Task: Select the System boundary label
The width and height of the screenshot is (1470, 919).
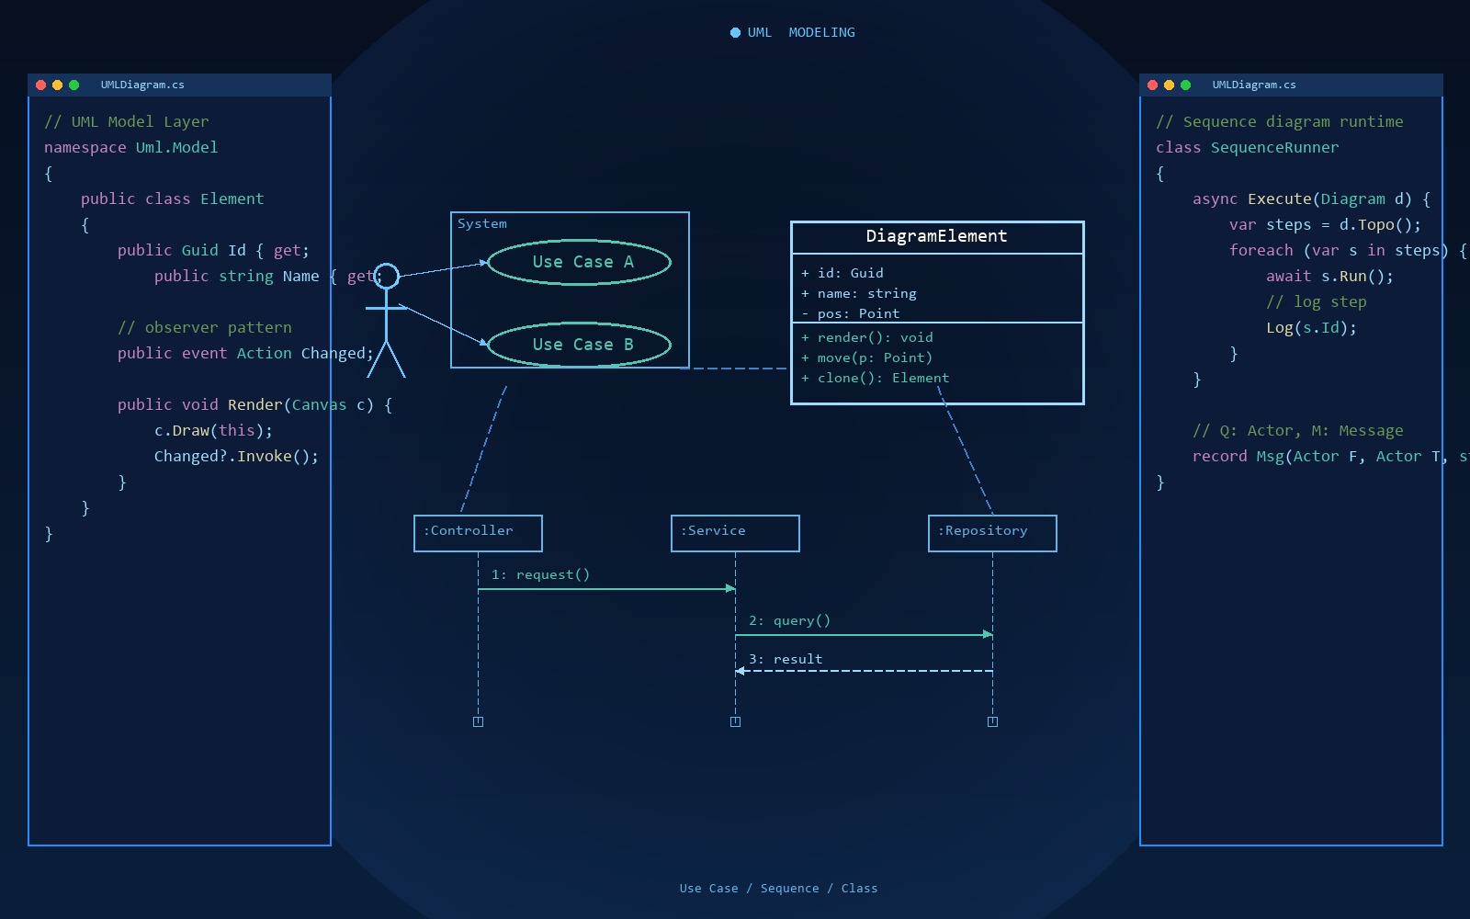Action: (482, 223)
